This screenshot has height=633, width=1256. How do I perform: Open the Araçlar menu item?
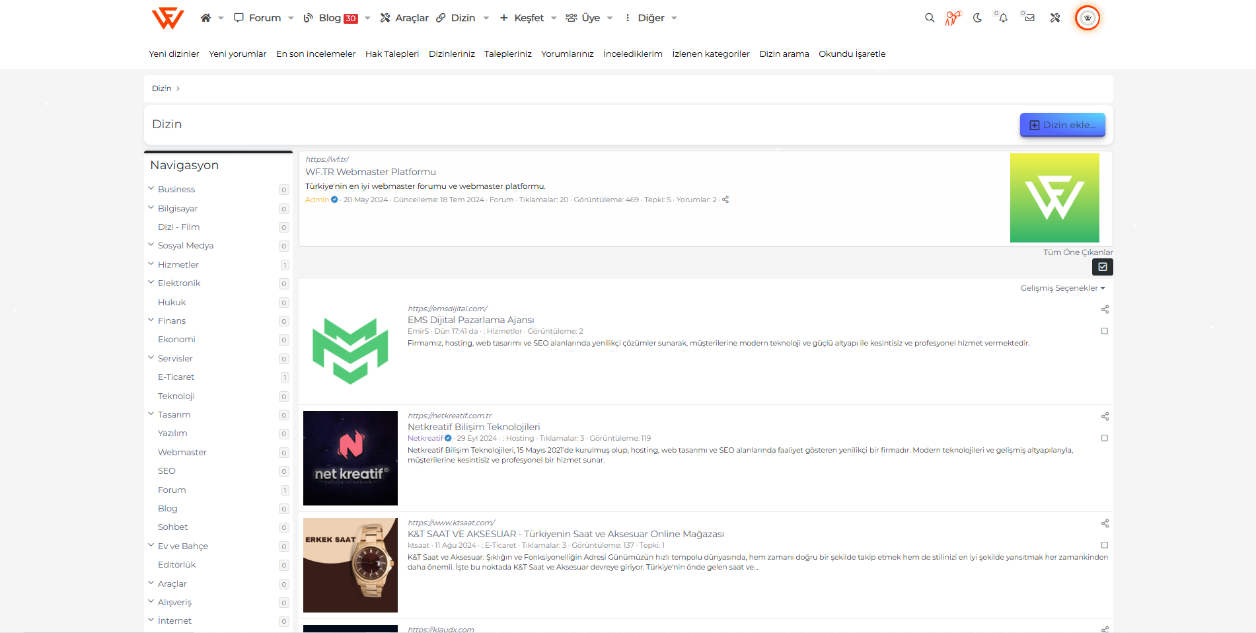[x=404, y=18]
